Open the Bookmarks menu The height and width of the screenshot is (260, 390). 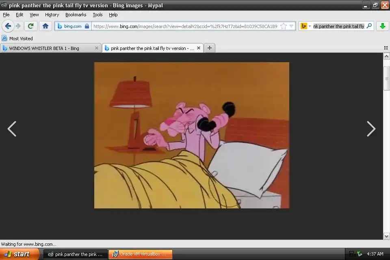point(76,15)
